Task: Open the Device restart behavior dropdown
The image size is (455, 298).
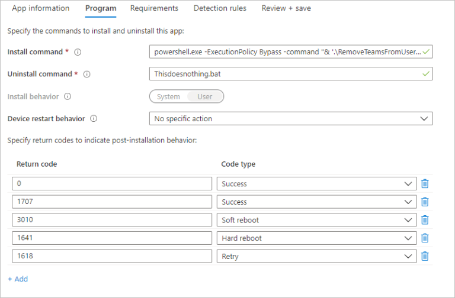Action: [291, 118]
